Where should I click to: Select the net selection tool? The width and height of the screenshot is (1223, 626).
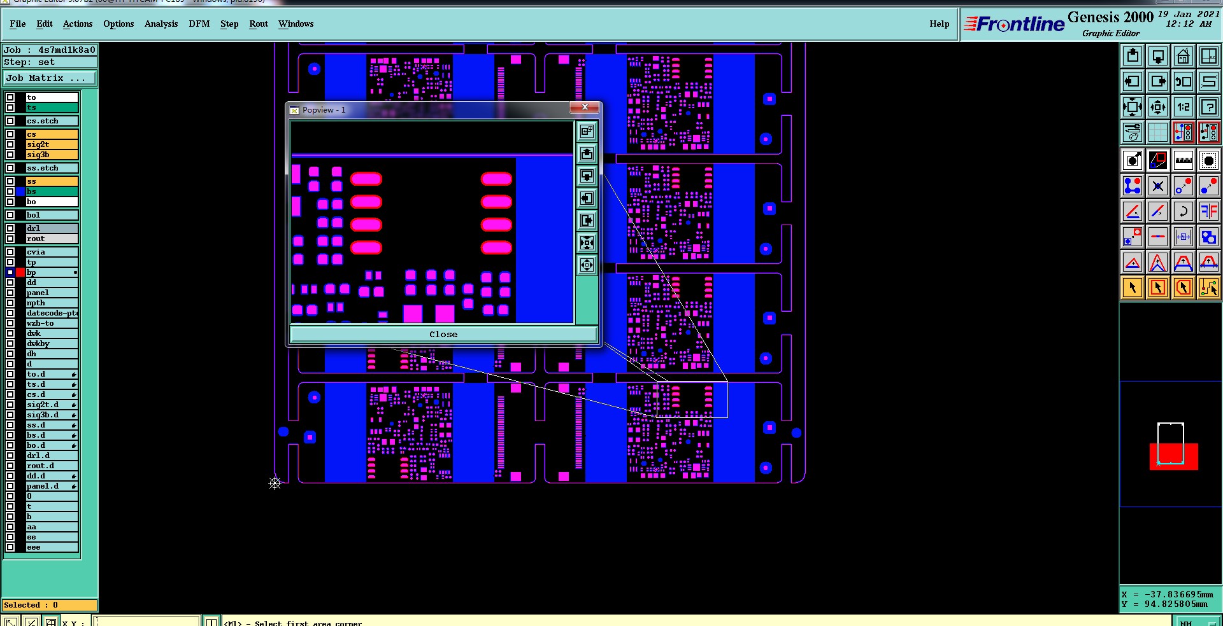(x=1209, y=288)
